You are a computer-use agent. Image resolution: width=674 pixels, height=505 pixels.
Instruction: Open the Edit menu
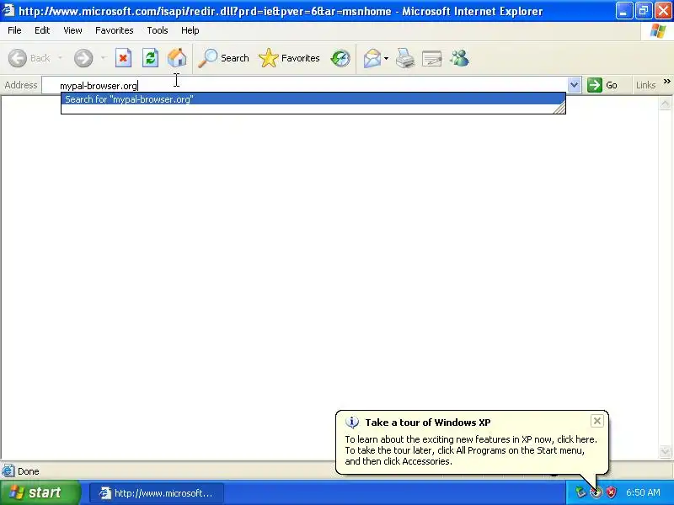tap(42, 30)
